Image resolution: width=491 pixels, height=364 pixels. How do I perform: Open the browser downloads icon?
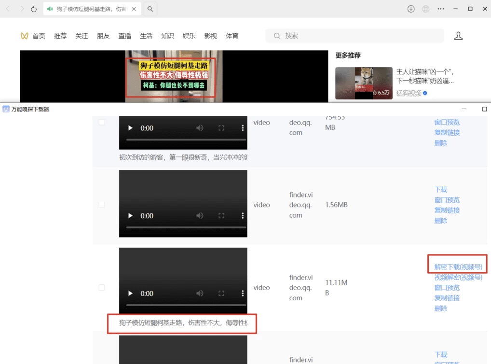(x=411, y=9)
